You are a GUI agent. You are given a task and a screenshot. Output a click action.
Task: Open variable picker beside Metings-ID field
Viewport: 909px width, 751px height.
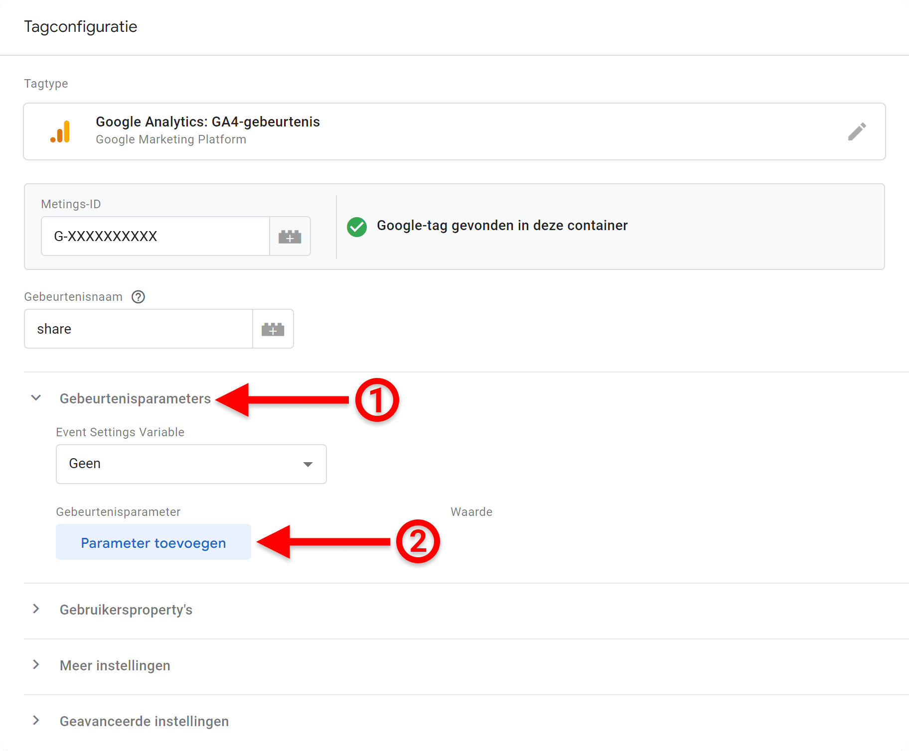[x=290, y=237]
